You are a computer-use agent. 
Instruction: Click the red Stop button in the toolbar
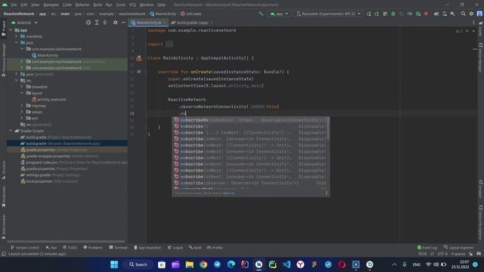point(427,14)
